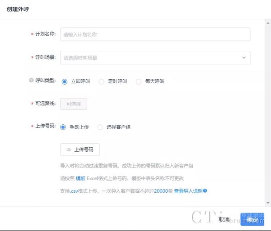Screen dimensions: 271x231
Task: Focus the 计划名称 input field
Action: [155, 34]
